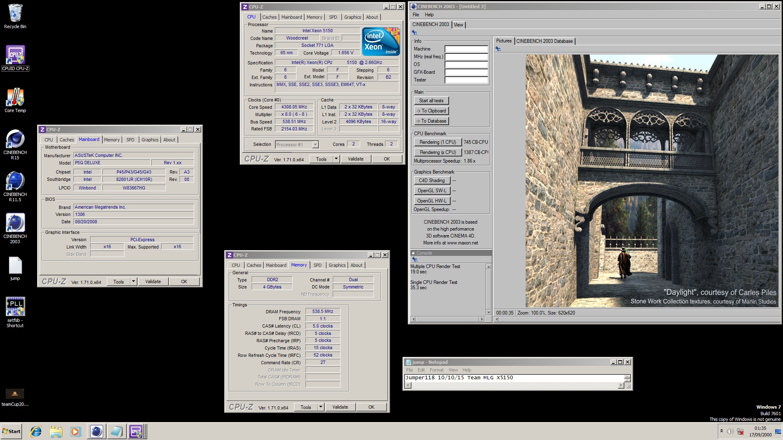Select the teamCup20 image desktop icon
783x440 pixels.
[15, 398]
